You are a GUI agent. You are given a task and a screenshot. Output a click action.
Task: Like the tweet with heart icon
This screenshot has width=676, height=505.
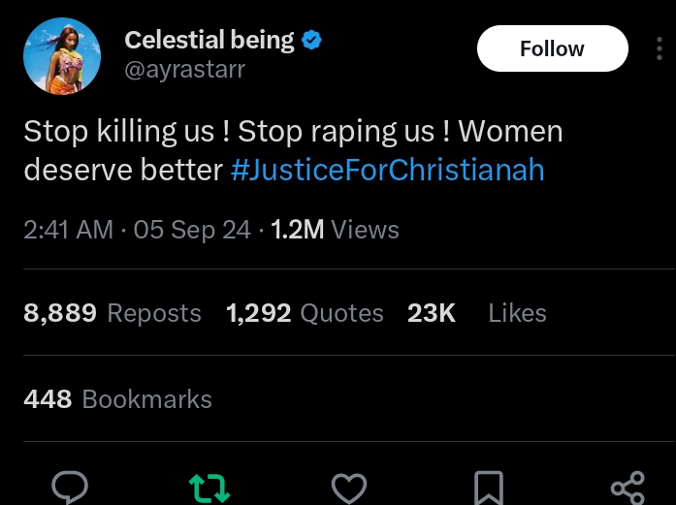coord(349,488)
